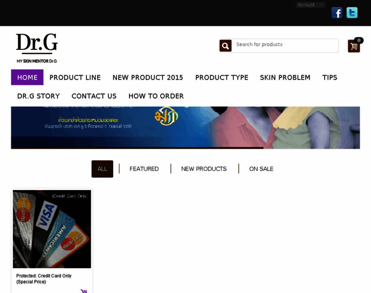
Task: Visit the DR.G STORY page
Action: click(x=39, y=96)
